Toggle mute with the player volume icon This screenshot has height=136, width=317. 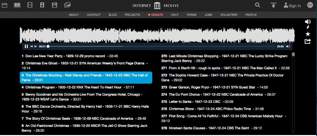pyautogui.click(x=288, y=47)
